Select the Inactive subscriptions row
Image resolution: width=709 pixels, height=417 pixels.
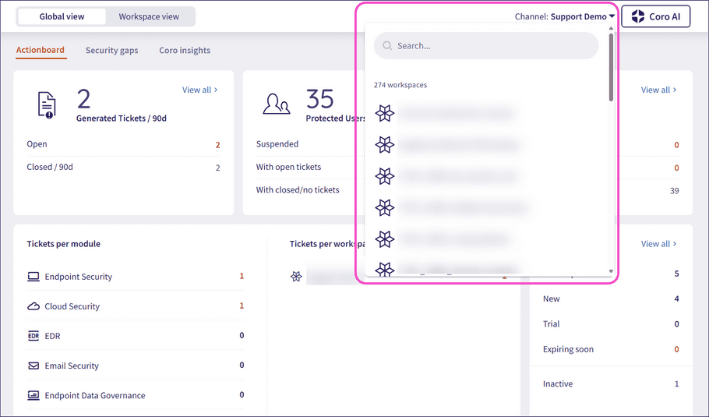click(x=611, y=383)
